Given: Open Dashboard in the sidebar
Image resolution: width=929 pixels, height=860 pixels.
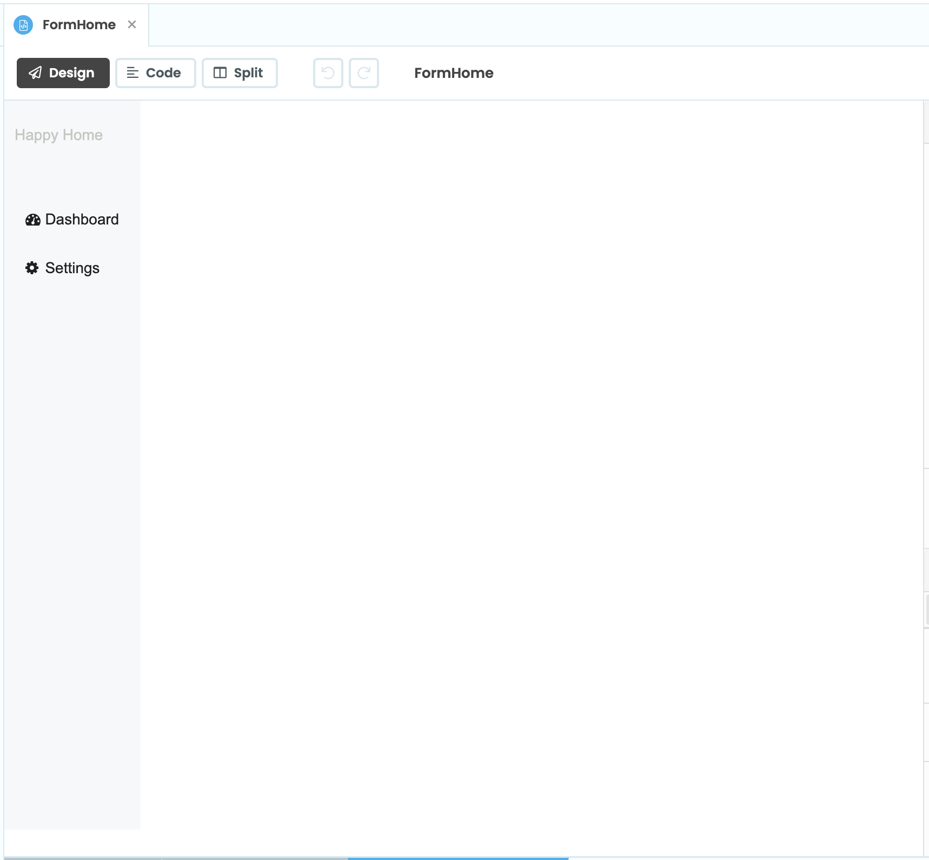Looking at the screenshot, I should coord(72,219).
